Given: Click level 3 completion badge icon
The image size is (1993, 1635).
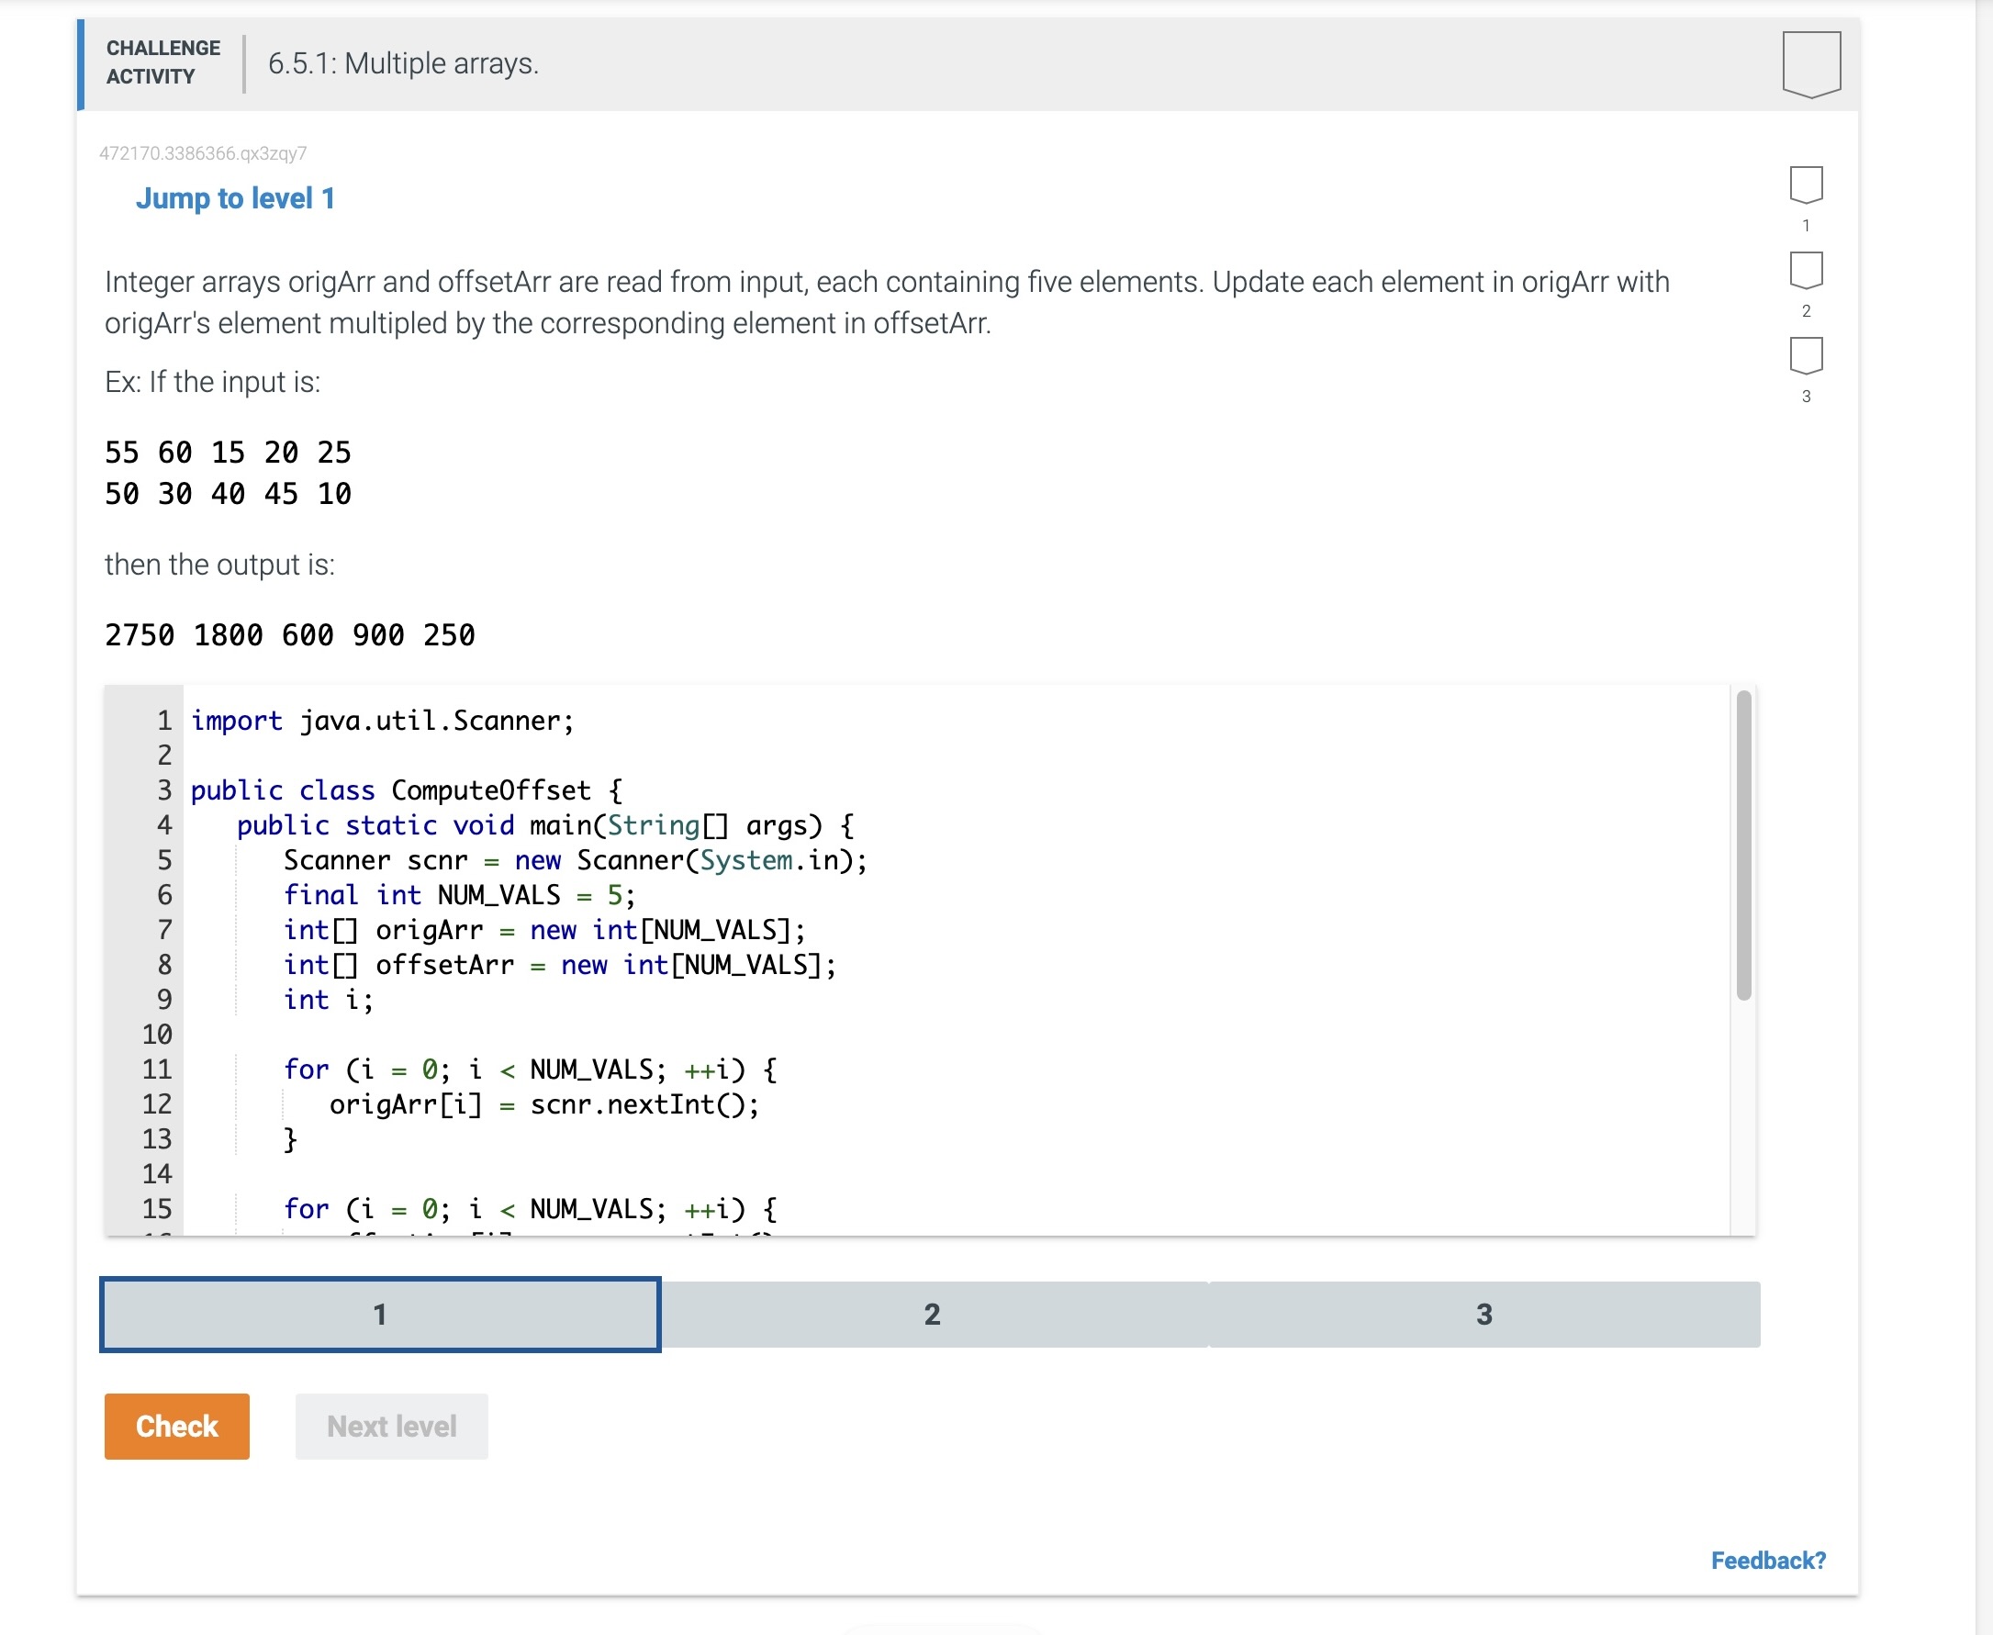Looking at the screenshot, I should 1805,356.
